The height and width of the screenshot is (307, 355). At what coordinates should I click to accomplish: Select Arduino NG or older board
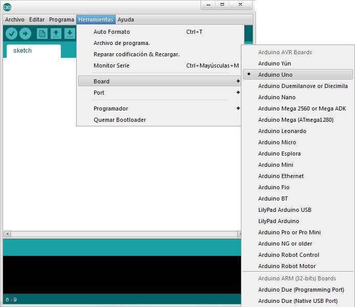click(298, 244)
